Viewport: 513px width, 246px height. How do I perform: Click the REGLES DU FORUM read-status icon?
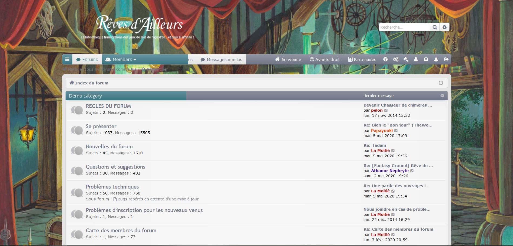(77, 110)
